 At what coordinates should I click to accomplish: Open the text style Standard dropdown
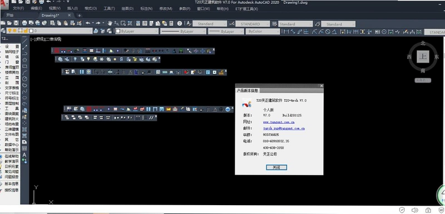pyautogui.click(x=210, y=24)
